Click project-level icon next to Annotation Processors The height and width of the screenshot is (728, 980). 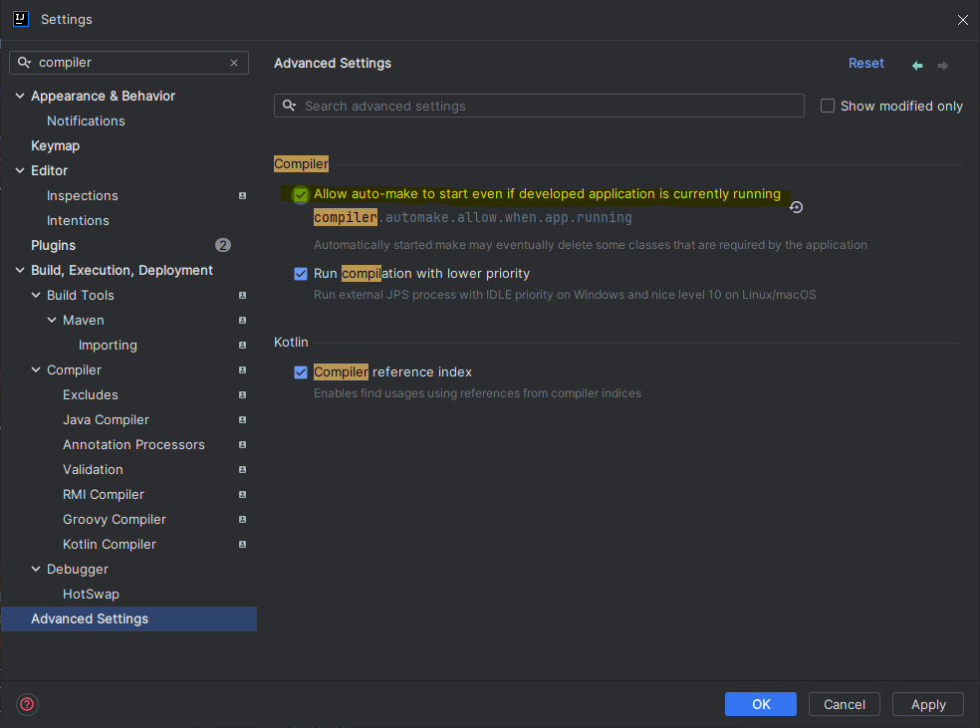[x=242, y=444]
